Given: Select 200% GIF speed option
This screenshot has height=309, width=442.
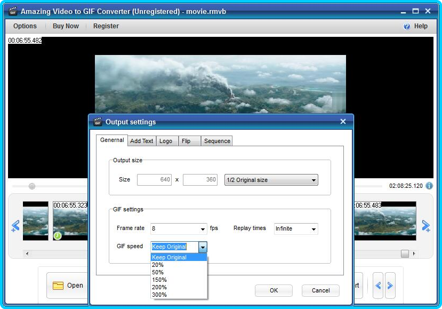Looking at the screenshot, I should click(x=179, y=287).
